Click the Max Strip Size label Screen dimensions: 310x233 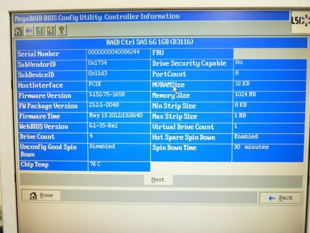coord(175,116)
